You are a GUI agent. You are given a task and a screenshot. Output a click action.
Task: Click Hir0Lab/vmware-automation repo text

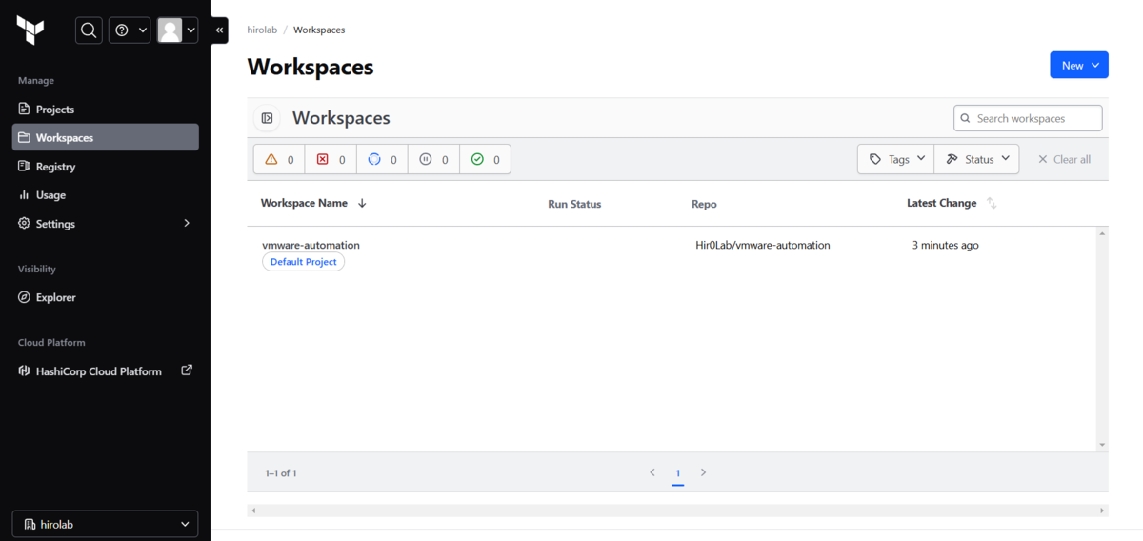(763, 245)
